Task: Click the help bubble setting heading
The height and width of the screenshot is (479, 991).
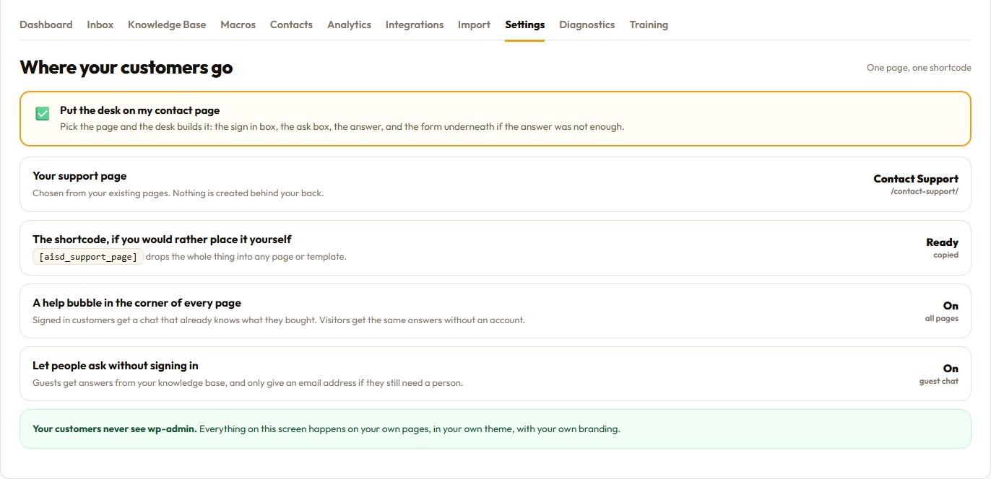Action: [137, 303]
